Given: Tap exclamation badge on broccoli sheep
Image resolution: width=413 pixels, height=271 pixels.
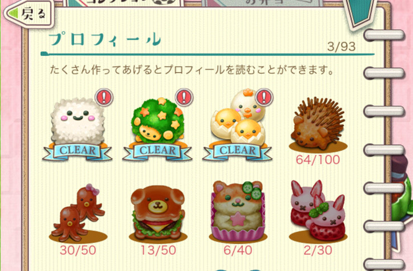Looking at the screenshot, I should 184,97.
